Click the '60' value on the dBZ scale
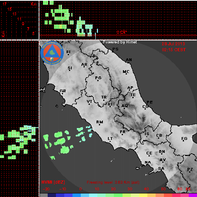197x197 pixels. click(180, 189)
